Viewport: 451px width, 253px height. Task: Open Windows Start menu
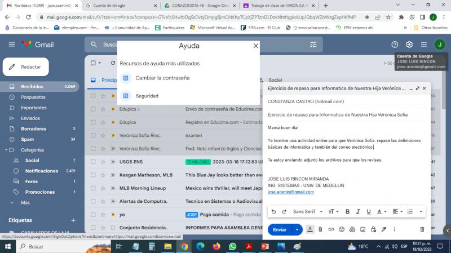point(8,246)
